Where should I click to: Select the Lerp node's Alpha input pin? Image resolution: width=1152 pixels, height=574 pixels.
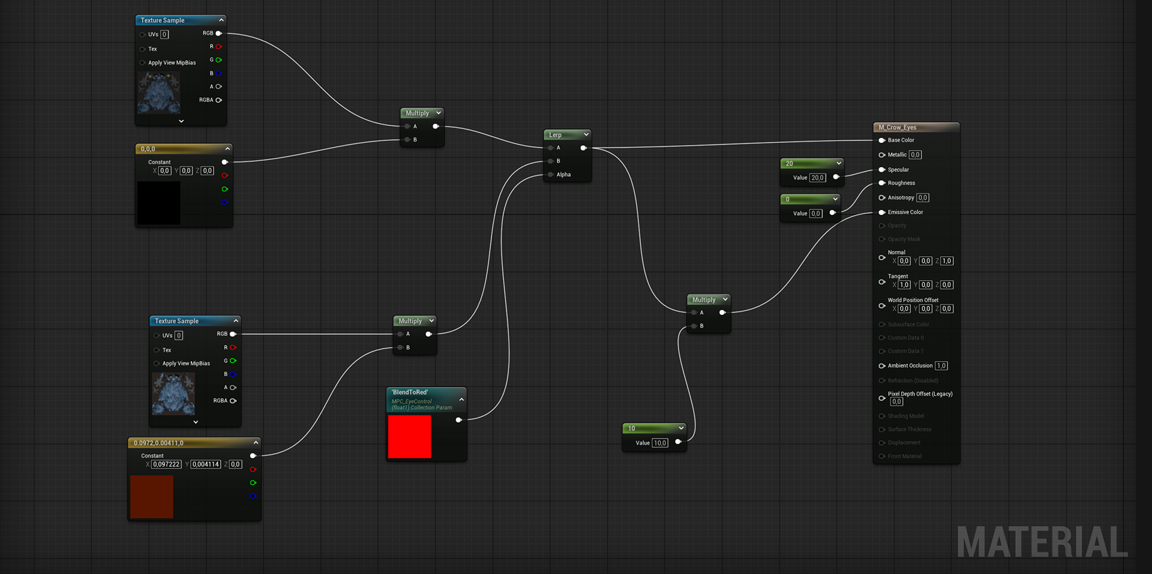coord(550,175)
